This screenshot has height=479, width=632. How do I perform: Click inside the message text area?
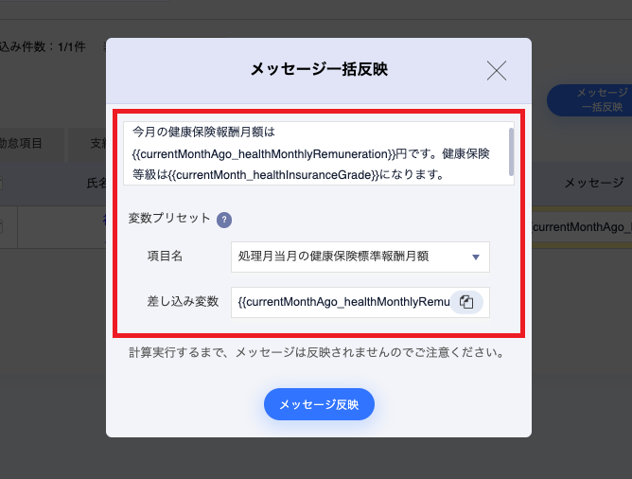[x=315, y=153]
